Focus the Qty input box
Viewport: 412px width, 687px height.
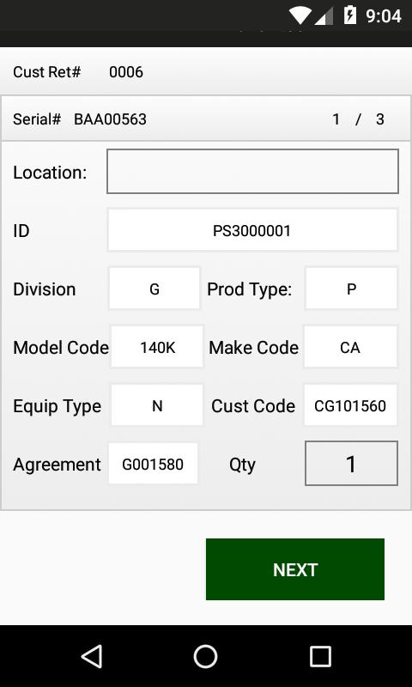click(351, 464)
